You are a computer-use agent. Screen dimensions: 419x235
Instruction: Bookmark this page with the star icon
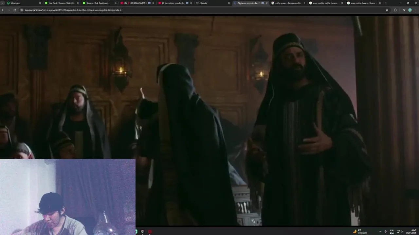pyautogui.click(x=387, y=10)
